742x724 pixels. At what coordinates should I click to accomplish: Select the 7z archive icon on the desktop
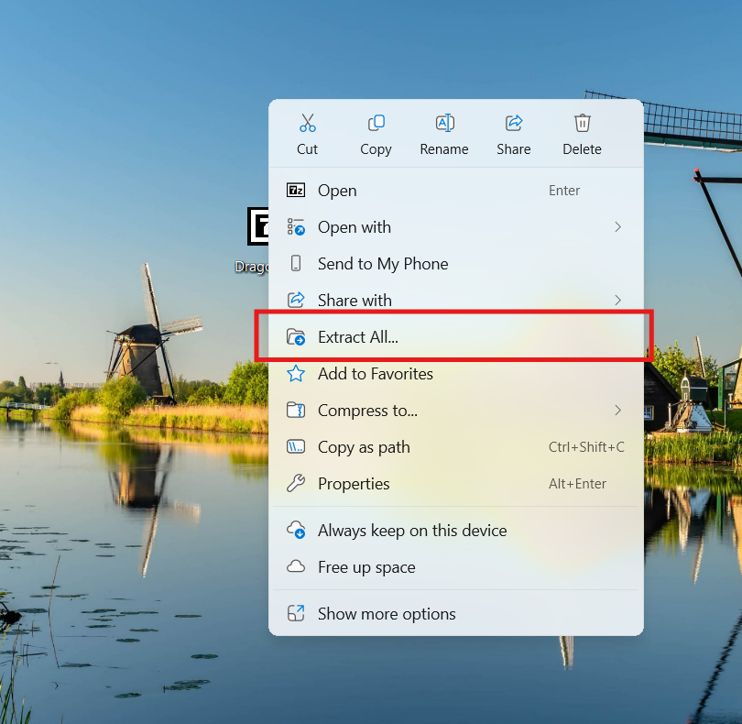point(257,226)
